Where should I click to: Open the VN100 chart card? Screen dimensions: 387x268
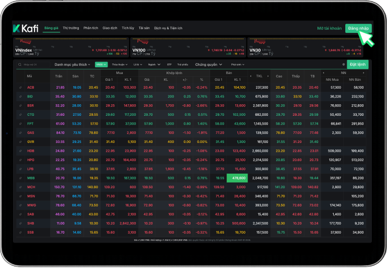pyautogui.click(x=188, y=47)
